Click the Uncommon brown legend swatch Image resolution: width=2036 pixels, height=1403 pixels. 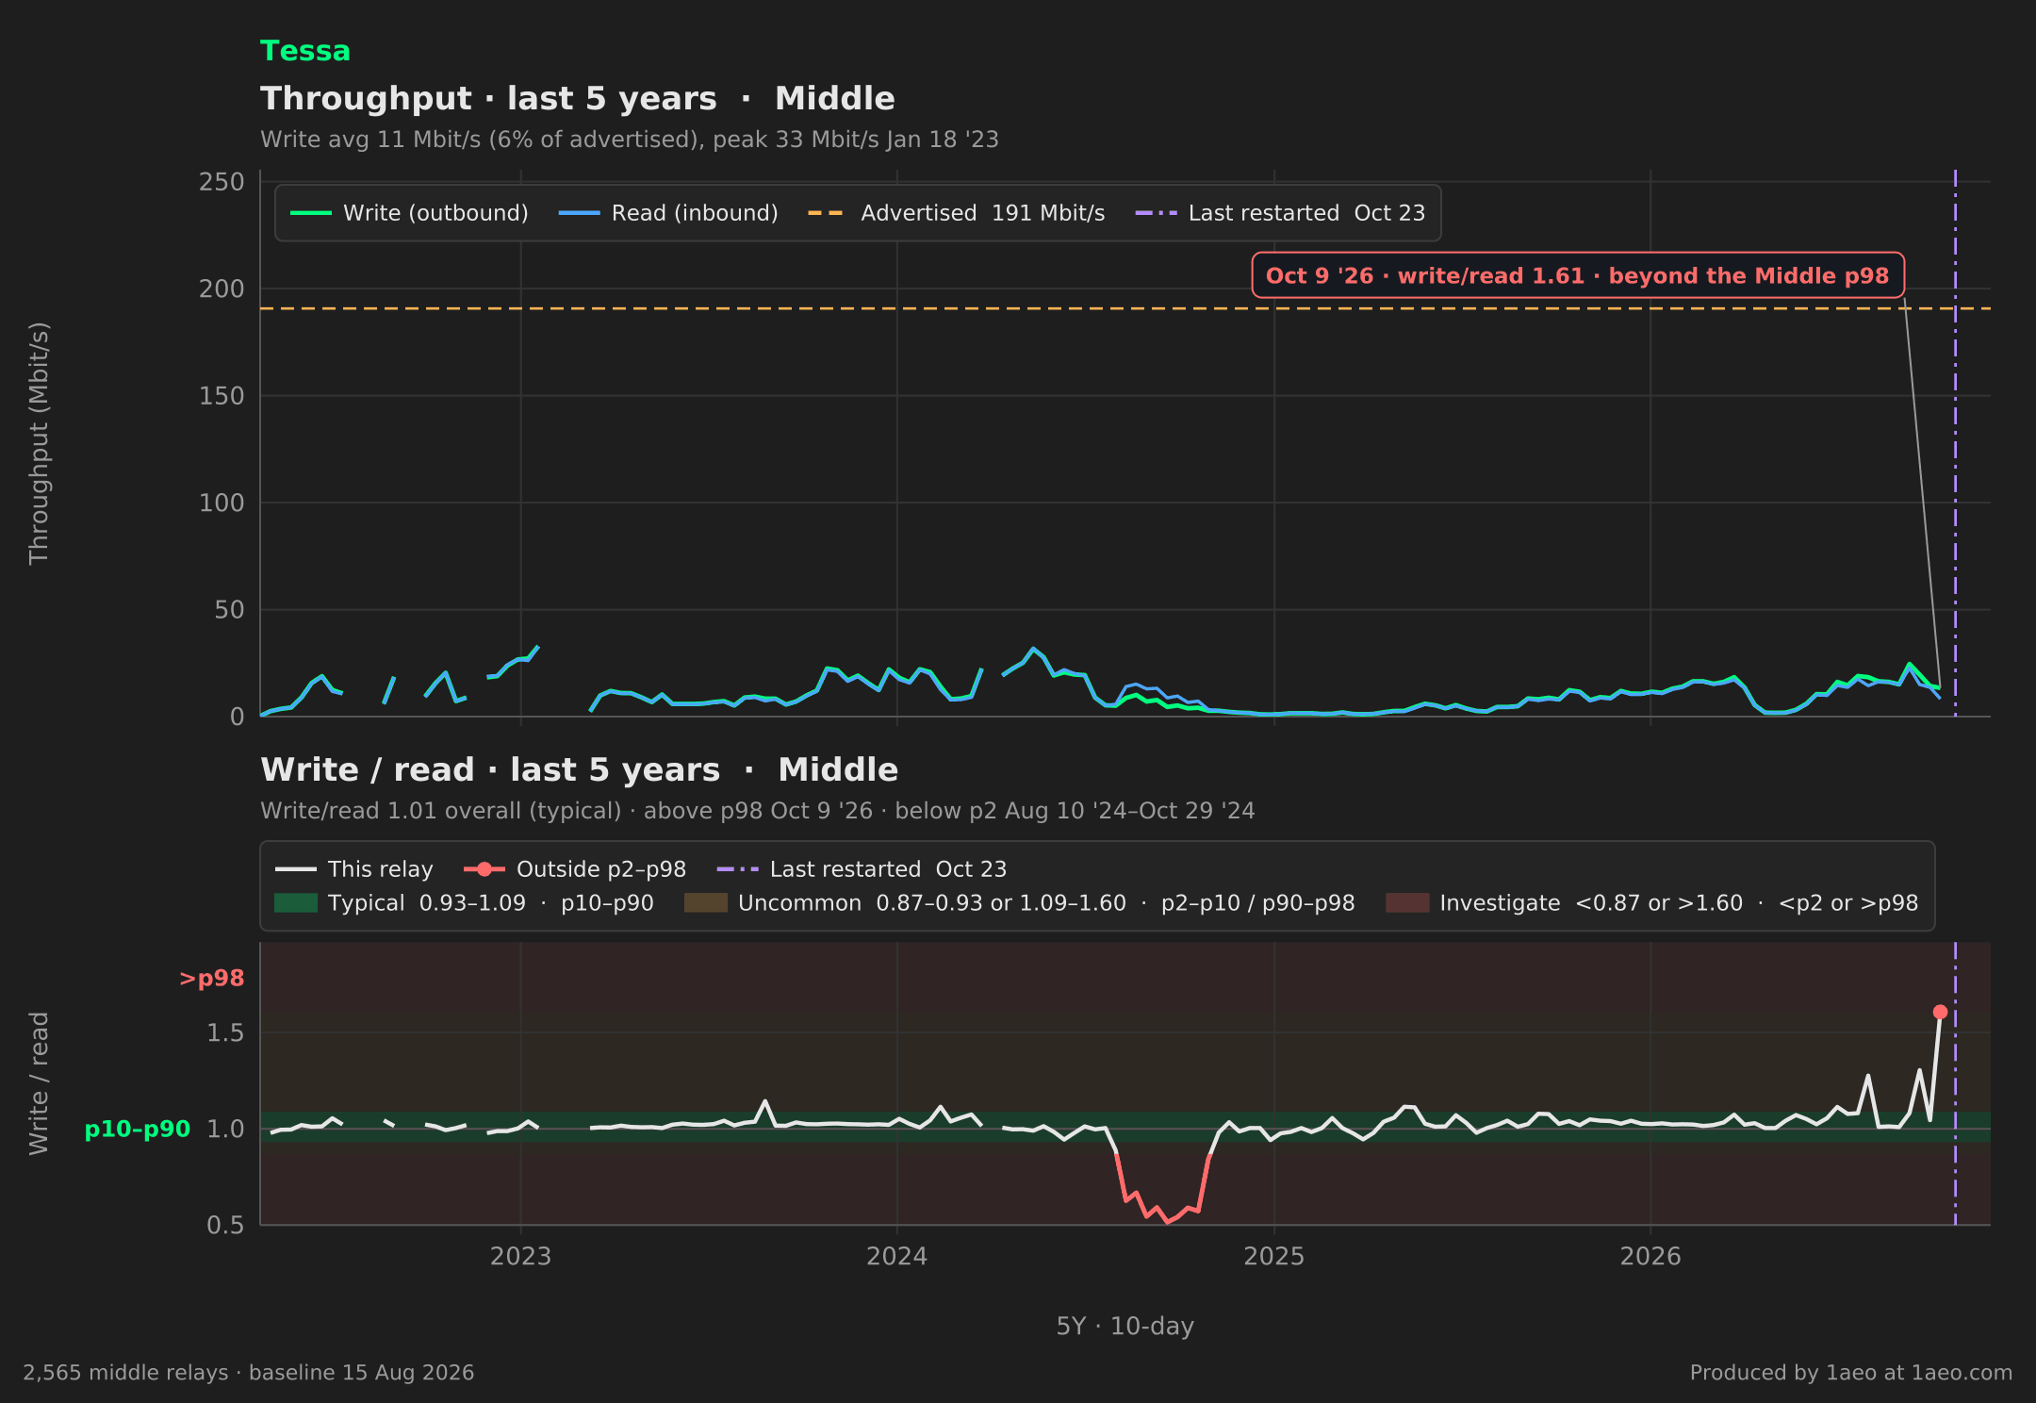pyautogui.click(x=706, y=903)
